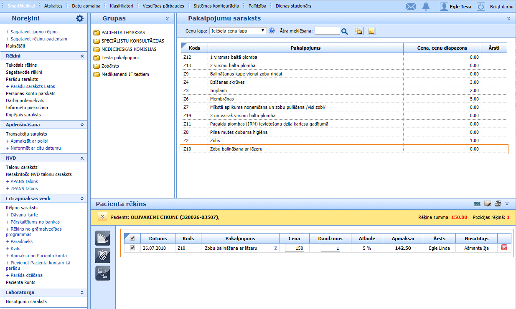Screen dimensions: 516x309
Task: Open the Klasifikatori menu
Action: (x=122, y=6)
